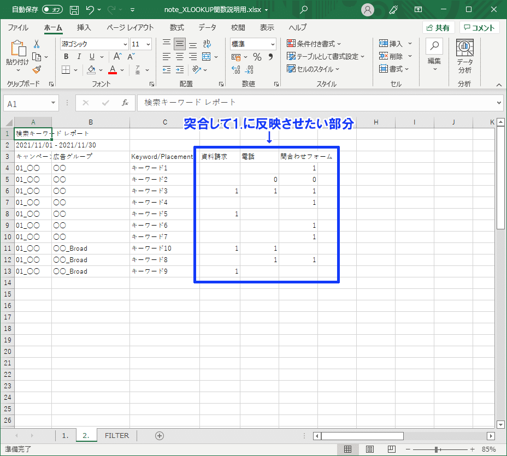Image resolution: width=507 pixels, height=456 pixels.
Task: Merge and center cells icon
Action: tap(207, 57)
